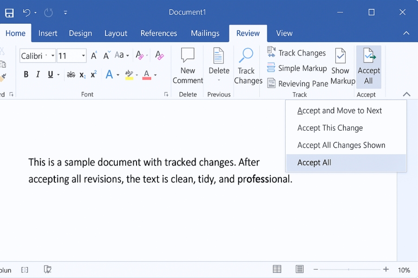Toggle Bold formatting
Screen dimensions: 418x278
(26, 74)
